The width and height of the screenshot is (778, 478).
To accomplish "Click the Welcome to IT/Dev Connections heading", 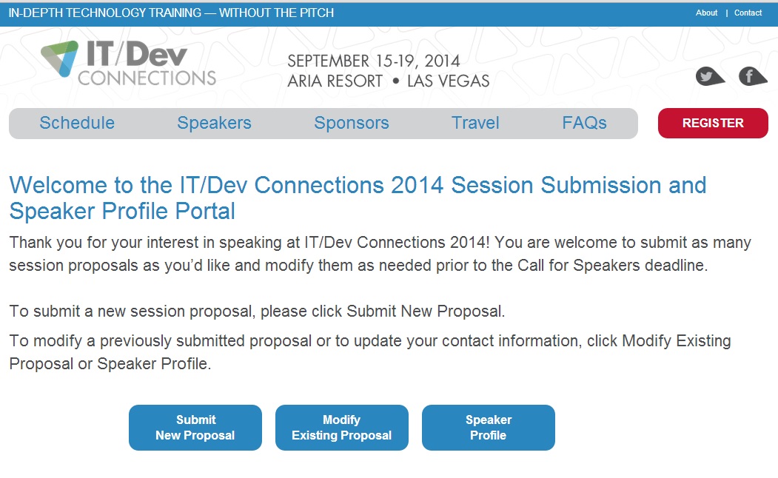I will pyautogui.click(x=358, y=198).
